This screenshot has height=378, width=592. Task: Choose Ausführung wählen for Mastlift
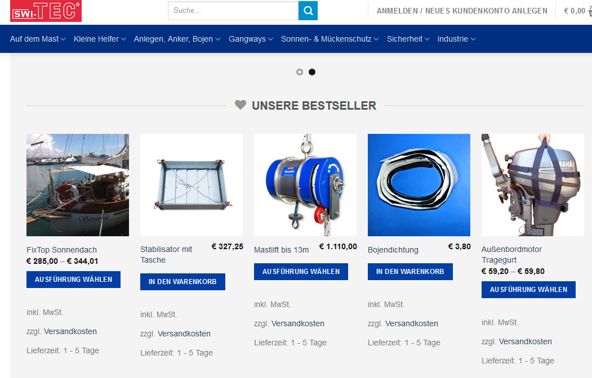tap(301, 271)
